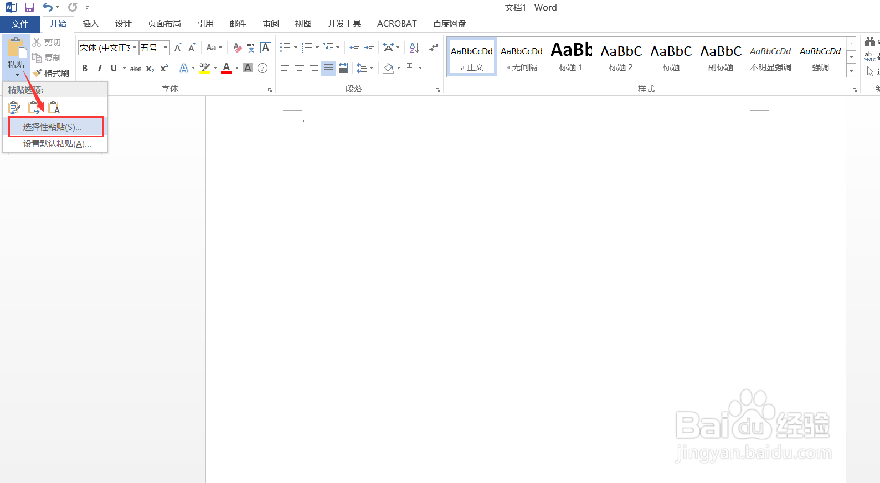880x483 pixels.
Task: Apply yellow text highlight color
Action: (204, 68)
